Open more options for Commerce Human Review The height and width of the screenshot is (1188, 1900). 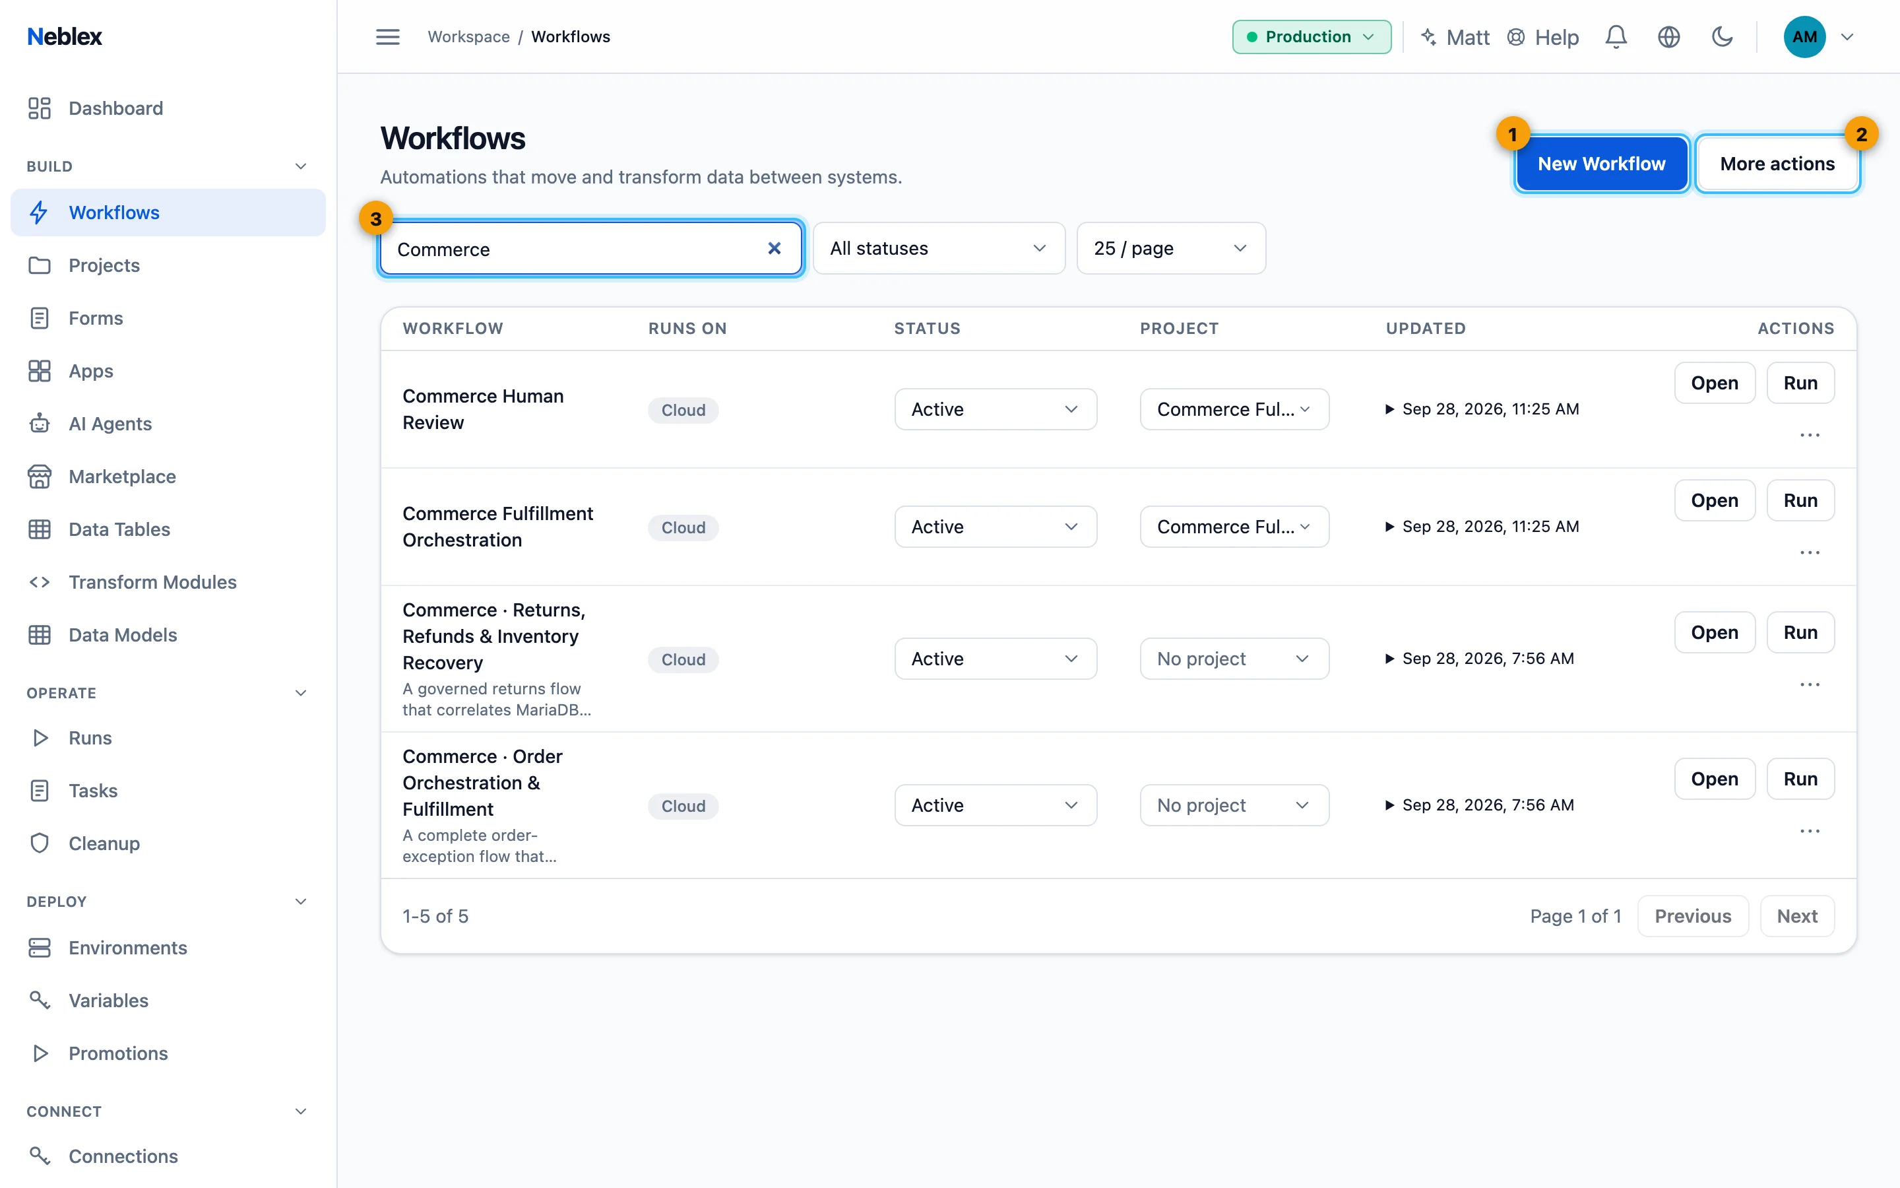[1810, 436]
